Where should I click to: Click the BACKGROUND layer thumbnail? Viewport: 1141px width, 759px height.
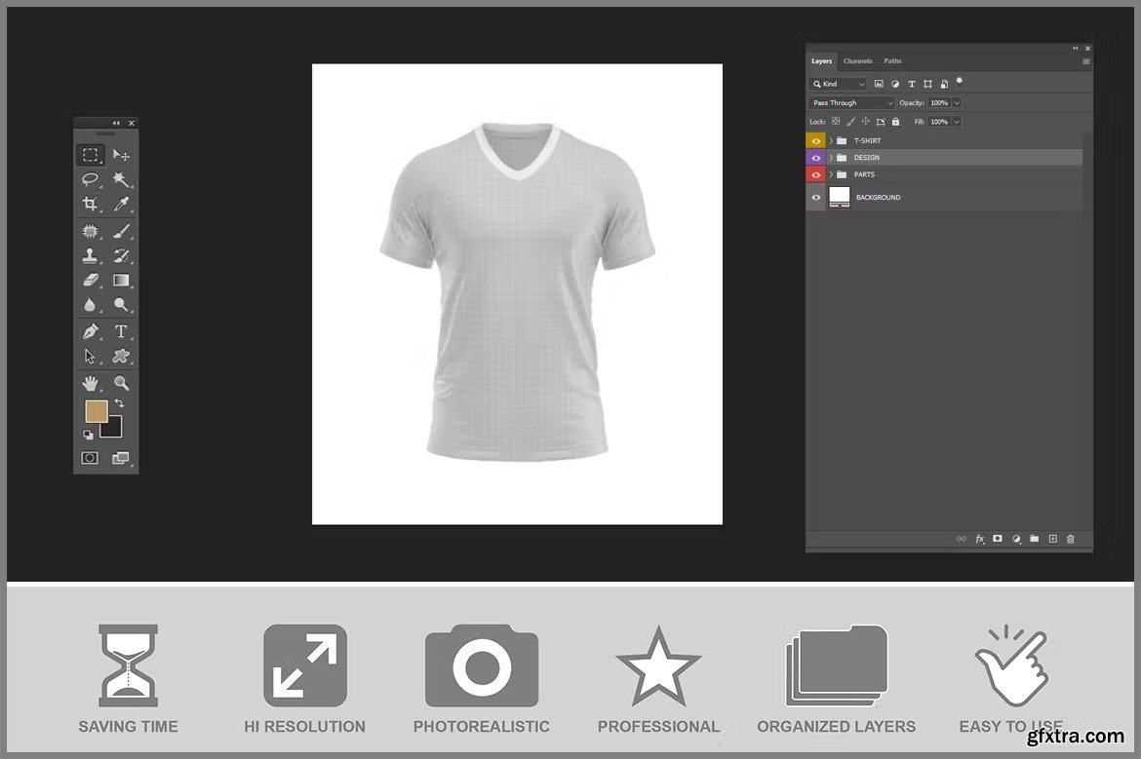pyautogui.click(x=840, y=198)
